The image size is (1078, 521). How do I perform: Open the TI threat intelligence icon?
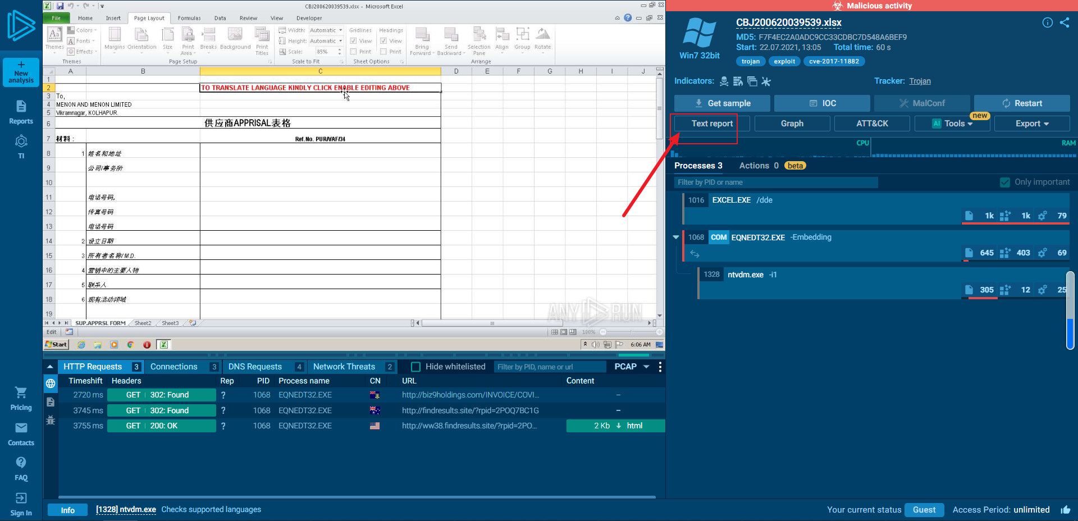click(21, 147)
